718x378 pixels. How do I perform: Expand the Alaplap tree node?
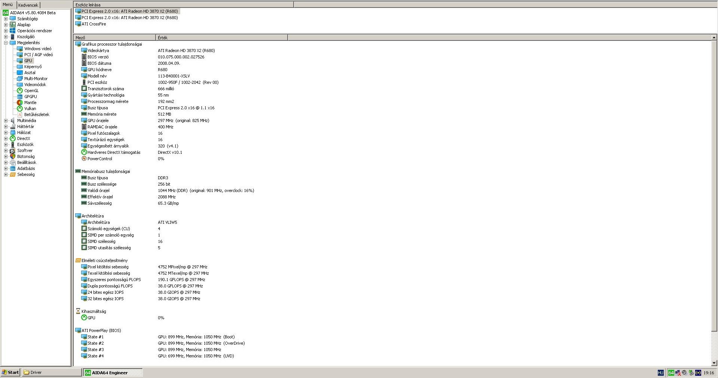point(6,25)
